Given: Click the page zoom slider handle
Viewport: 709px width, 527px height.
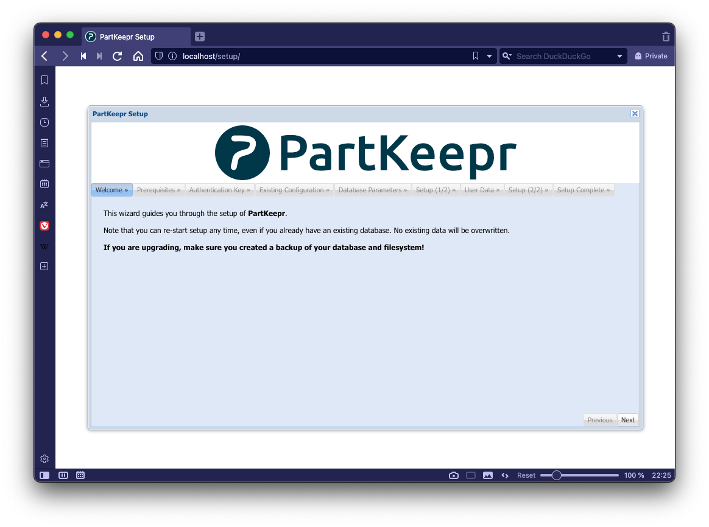Looking at the screenshot, I should (557, 475).
